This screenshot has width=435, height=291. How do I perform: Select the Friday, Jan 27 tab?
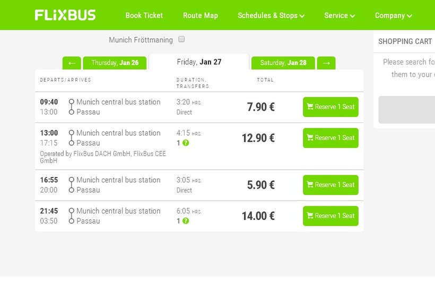tap(199, 62)
